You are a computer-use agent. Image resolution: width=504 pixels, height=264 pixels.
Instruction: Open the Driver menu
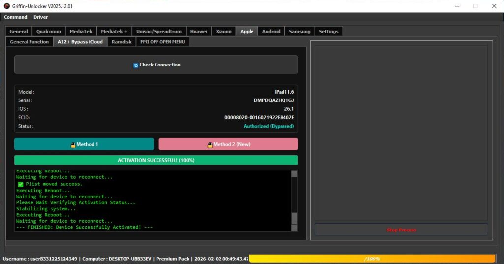pyautogui.click(x=41, y=17)
